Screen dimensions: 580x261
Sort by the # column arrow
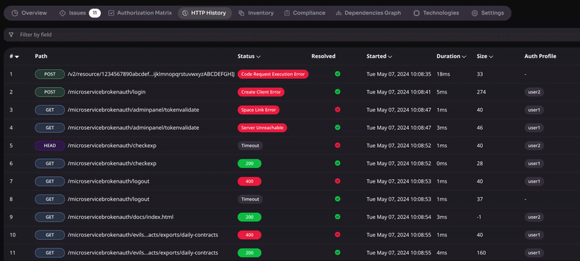point(17,57)
